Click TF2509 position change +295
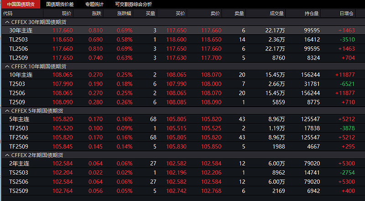The image size is (365, 201). pyautogui.click(x=348, y=147)
